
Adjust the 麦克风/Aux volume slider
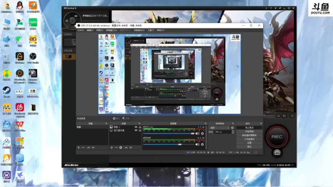(x=169, y=133)
